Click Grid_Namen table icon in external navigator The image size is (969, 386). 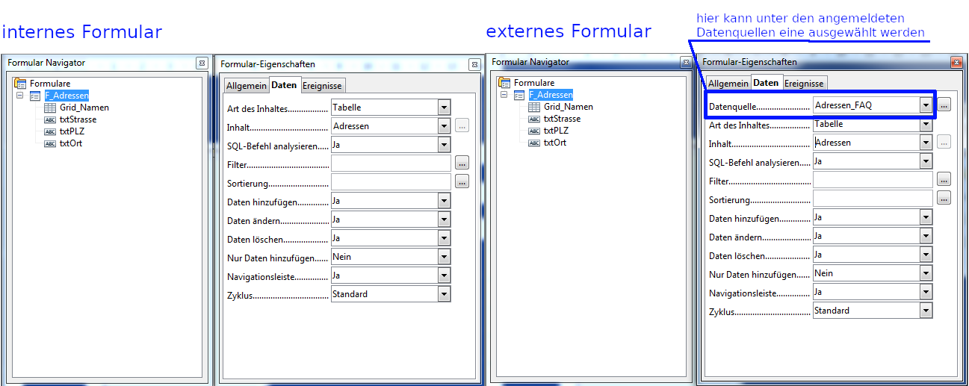click(534, 107)
